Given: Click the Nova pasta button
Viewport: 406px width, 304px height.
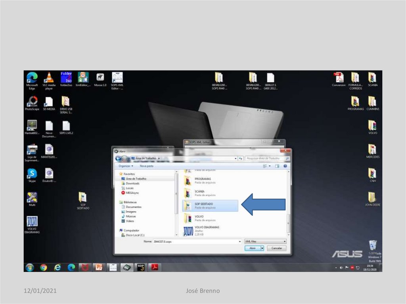Looking at the screenshot, I should 147,166.
